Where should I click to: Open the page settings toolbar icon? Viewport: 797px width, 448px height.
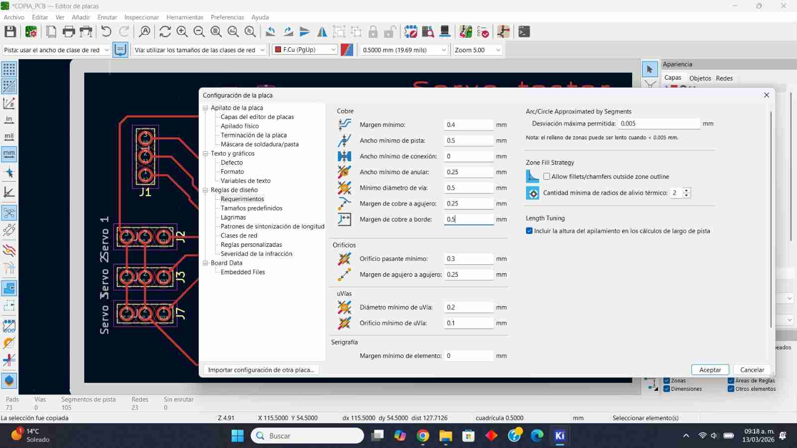[x=51, y=32]
